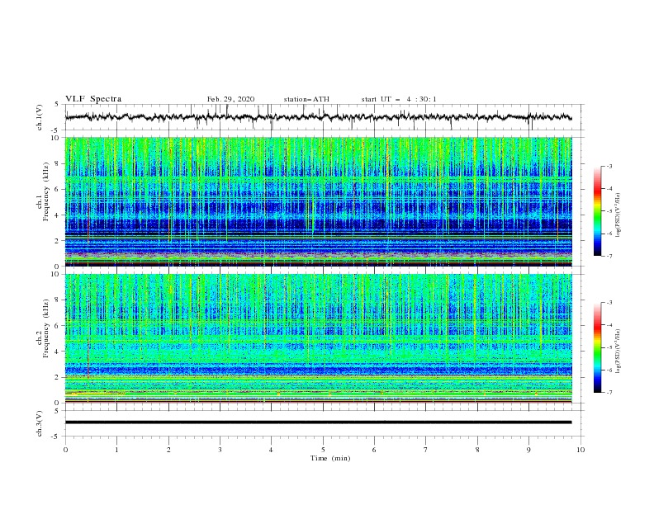Viewport: 654px width, 505px height.
Task: Click the ch.1 log(PSD) color bar caption
Action: pyautogui.click(x=618, y=215)
